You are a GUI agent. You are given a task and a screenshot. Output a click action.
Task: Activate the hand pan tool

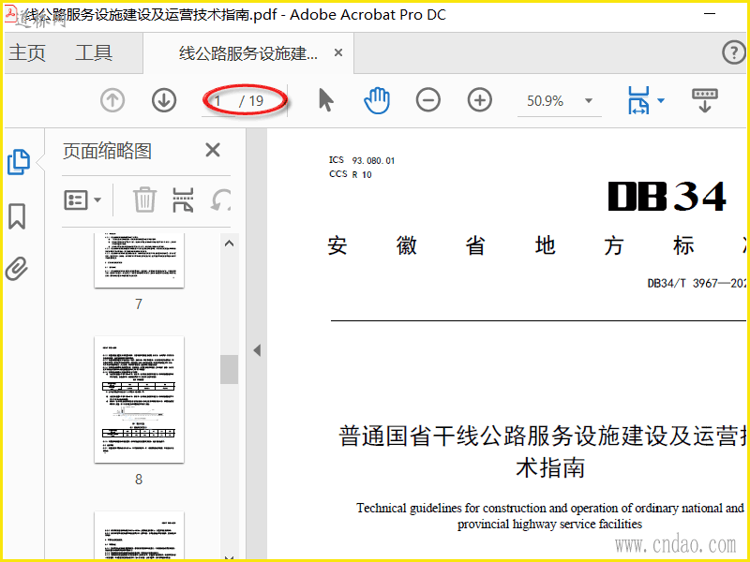pyautogui.click(x=377, y=100)
